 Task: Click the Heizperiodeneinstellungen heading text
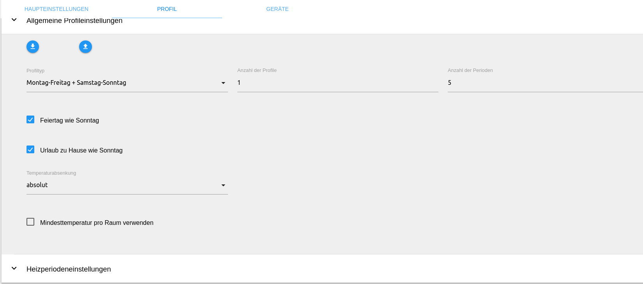coord(69,269)
